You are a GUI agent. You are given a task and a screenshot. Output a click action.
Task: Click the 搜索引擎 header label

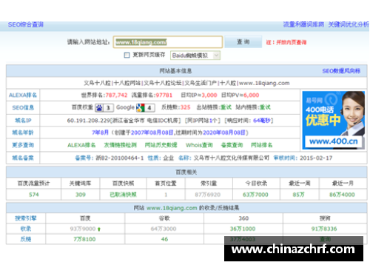pyautogui.click(x=26, y=218)
